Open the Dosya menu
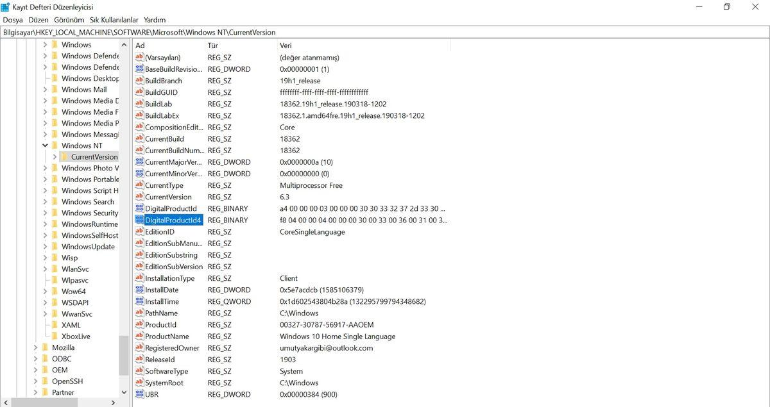Viewport: 770px width, 407px height. (12, 20)
